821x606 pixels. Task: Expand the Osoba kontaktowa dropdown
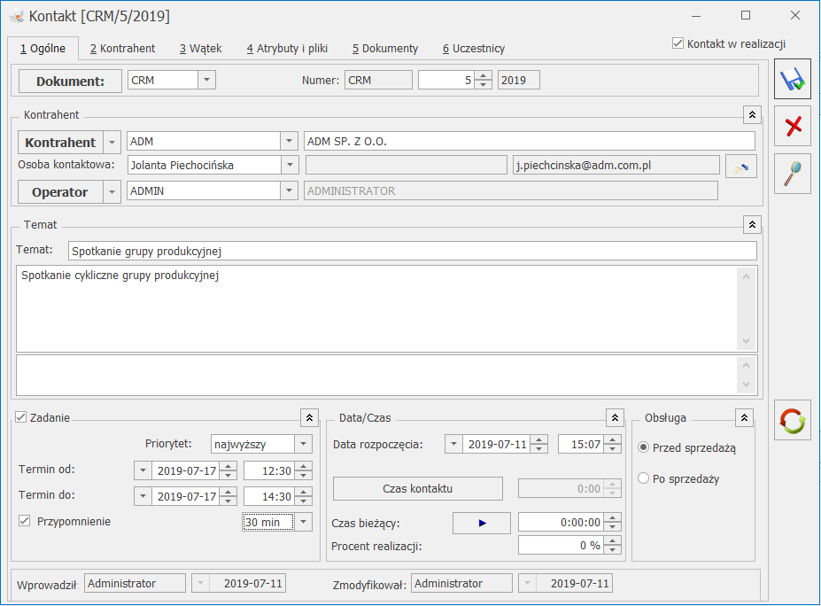[289, 165]
